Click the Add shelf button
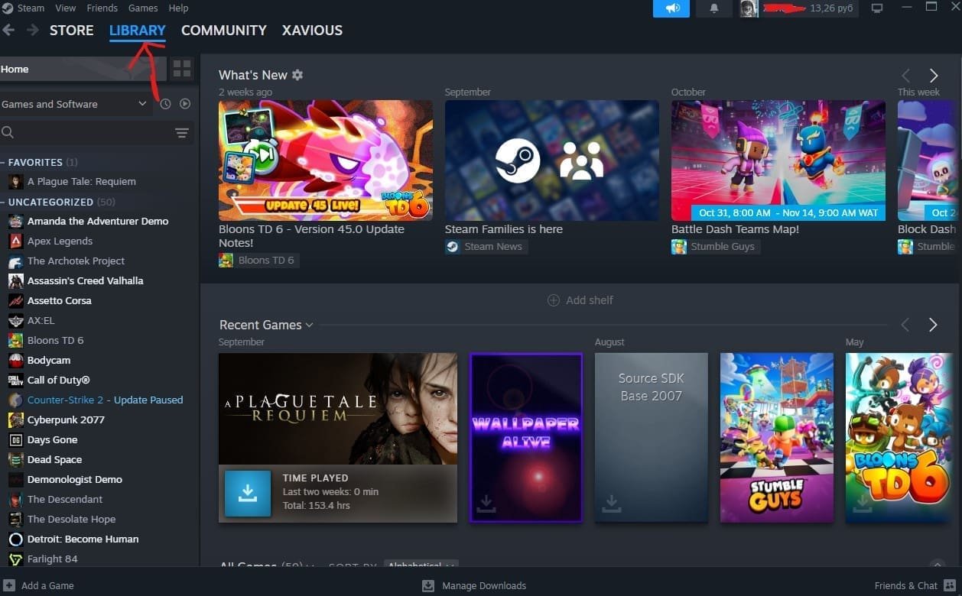The width and height of the screenshot is (962, 596). [580, 300]
